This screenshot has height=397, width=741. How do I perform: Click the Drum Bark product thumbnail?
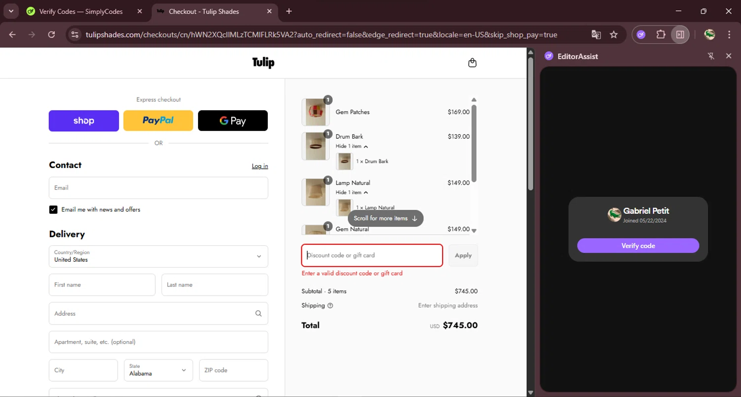click(316, 146)
